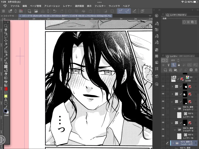Viewport: 199px width, 149px height.
Task: Select the Balloon speech bubble tool
Action: [x=6, y=103]
